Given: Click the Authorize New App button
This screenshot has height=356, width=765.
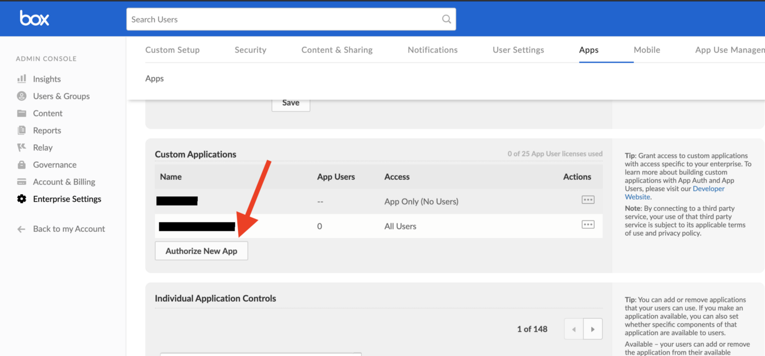Looking at the screenshot, I should point(202,251).
